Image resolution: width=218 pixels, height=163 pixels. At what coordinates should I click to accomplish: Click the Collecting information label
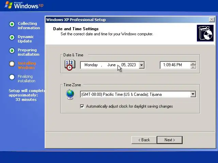29,26
